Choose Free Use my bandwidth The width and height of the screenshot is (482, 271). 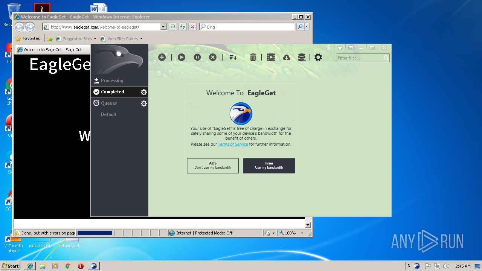click(x=269, y=166)
